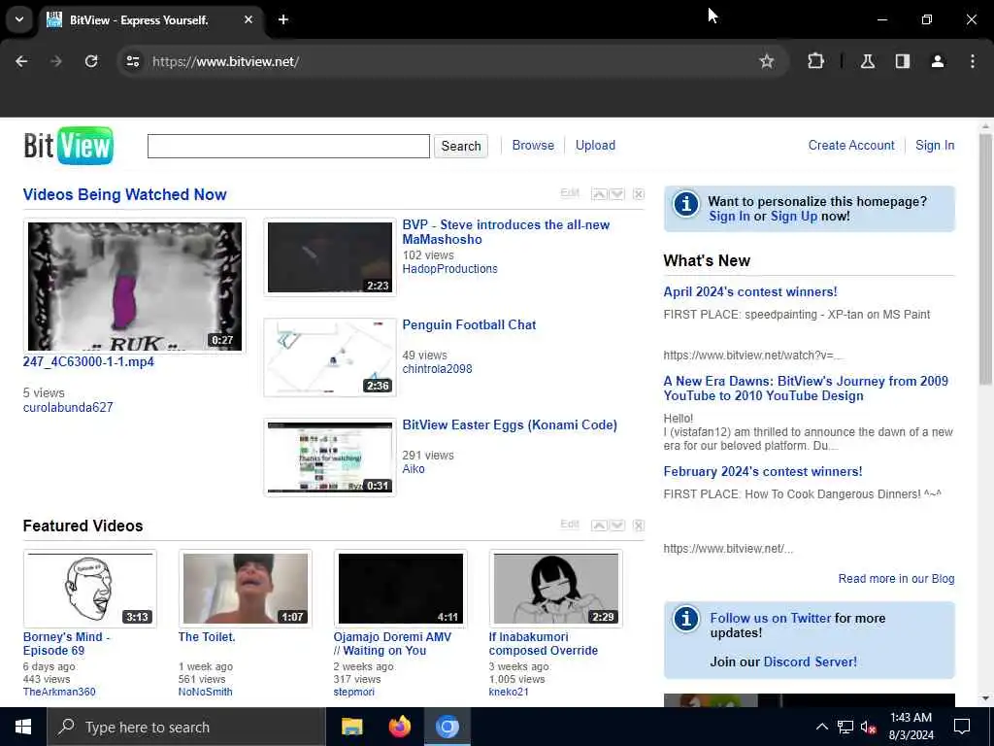This screenshot has width=994, height=746.
Task: Open 247_4C63000-1-1.mp4 video thumbnail
Action: pyautogui.click(x=134, y=287)
